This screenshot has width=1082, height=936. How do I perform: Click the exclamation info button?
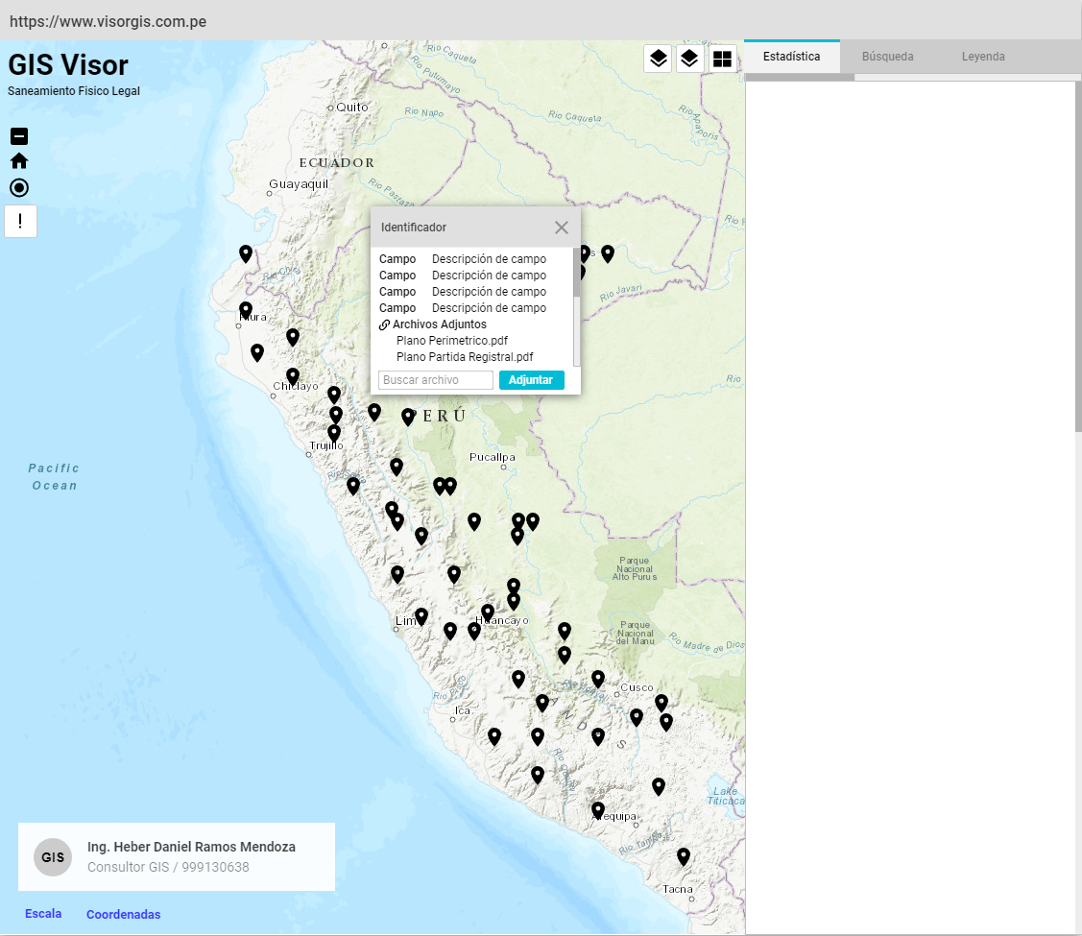click(20, 221)
